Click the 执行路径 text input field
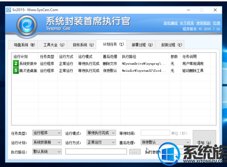The height and width of the screenshot is (167, 227). tap(96, 152)
